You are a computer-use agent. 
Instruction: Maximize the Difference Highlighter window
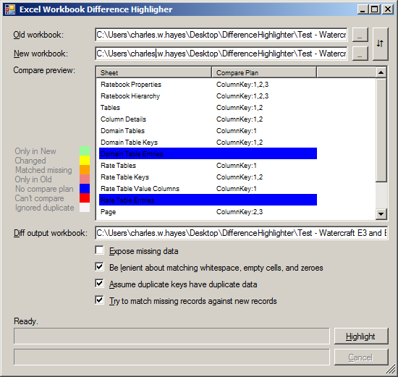pos(375,9)
